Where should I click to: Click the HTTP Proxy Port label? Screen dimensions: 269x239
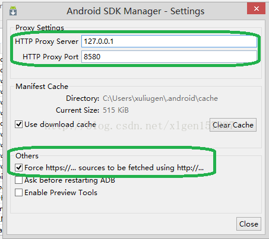(x=50, y=57)
